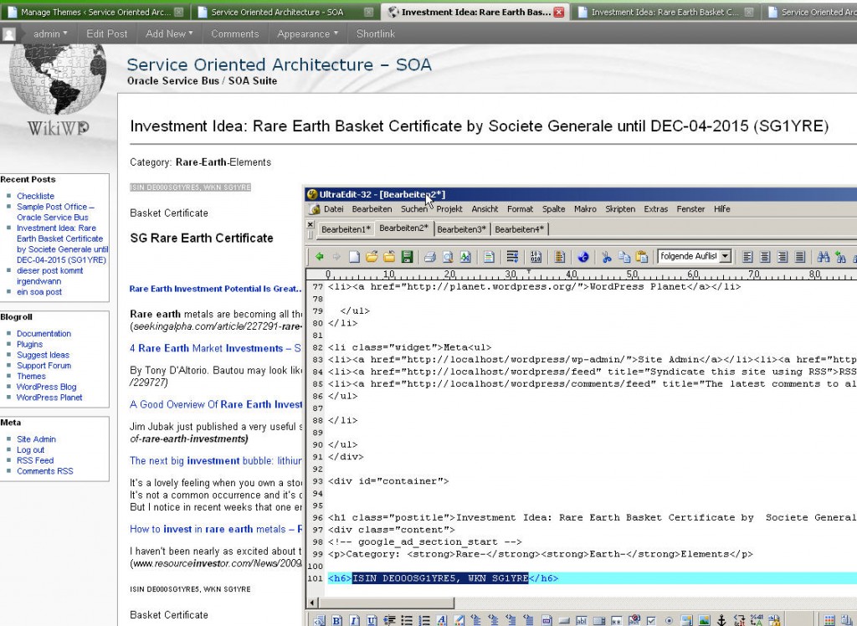
Task: Click Edit Post in WordPress admin bar
Action: (x=106, y=34)
